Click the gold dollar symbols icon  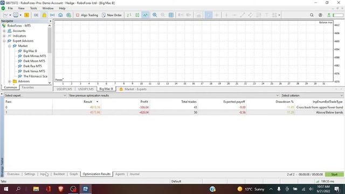point(26,15)
